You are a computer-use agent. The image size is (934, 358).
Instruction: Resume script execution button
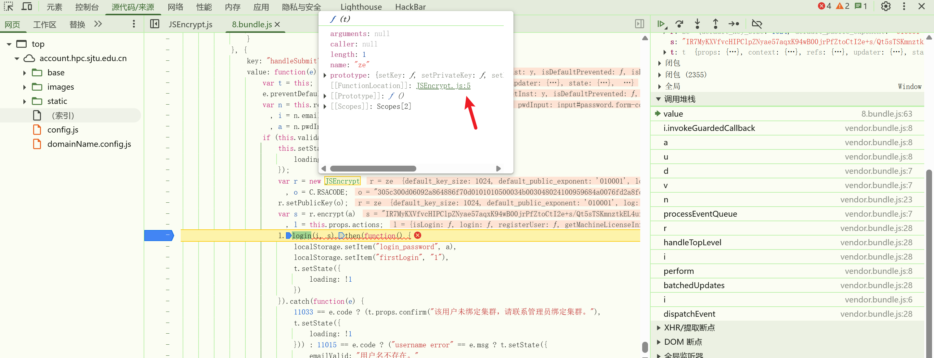(x=661, y=24)
